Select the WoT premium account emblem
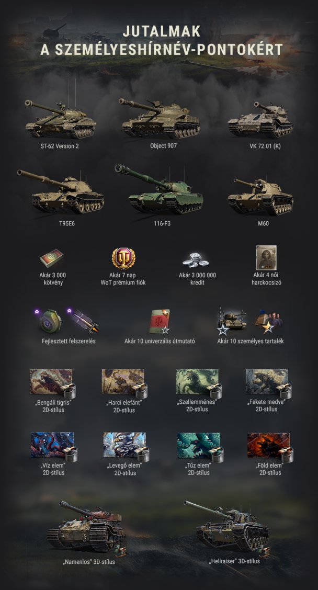Image resolution: width=318 pixels, height=590 pixels. (x=124, y=258)
